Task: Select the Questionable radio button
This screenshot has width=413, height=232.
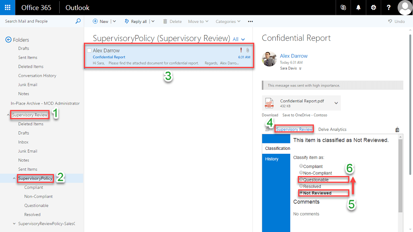Action: [x=301, y=180]
